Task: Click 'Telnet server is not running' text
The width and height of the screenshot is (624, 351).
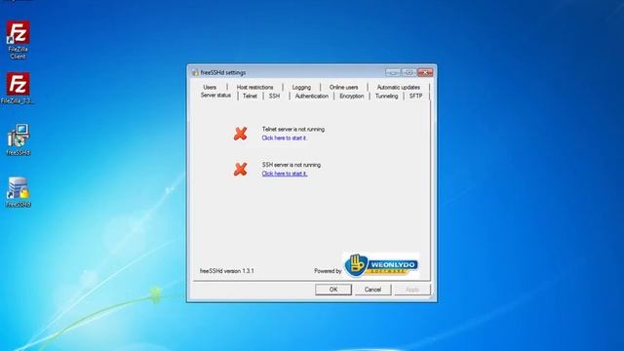Action: click(293, 130)
